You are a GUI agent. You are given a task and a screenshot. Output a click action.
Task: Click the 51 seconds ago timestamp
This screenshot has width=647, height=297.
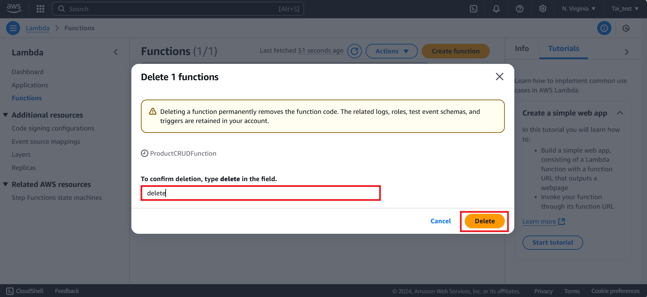321,51
